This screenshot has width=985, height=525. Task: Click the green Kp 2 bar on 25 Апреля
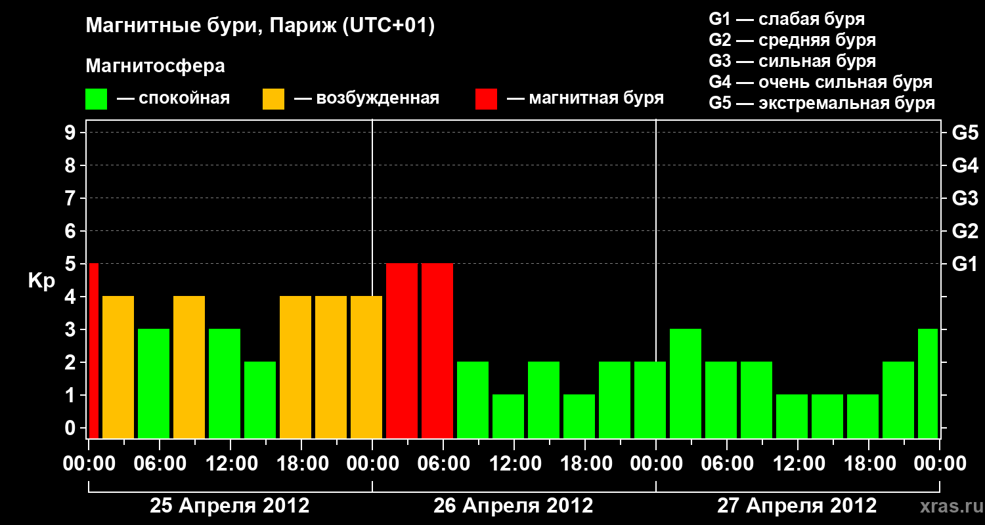(260, 400)
